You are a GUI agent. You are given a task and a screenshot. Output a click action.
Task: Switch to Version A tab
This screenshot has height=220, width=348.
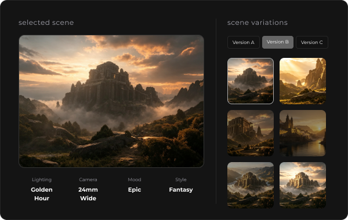click(x=244, y=42)
